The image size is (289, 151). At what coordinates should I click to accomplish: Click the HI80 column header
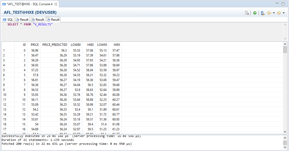click(x=90, y=45)
